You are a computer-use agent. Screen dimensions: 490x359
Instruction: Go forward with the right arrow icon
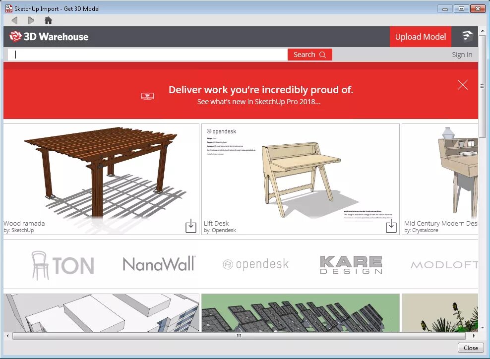coord(31,21)
